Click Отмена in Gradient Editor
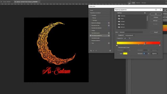 point(156,17)
